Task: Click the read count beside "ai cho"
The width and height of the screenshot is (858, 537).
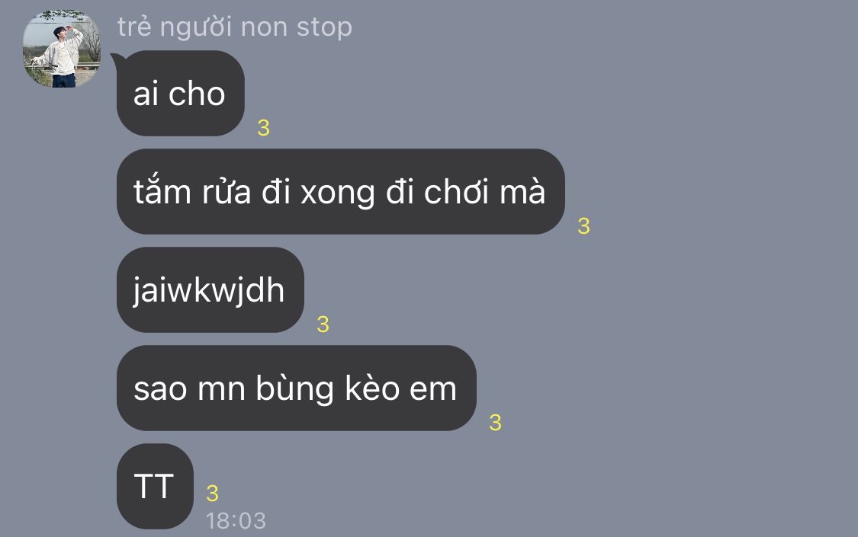Action: tap(263, 128)
